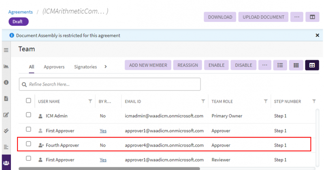Click the approver4@waadicm.onmicrosoft.com email cell

pyautogui.click(x=164, y=145)
